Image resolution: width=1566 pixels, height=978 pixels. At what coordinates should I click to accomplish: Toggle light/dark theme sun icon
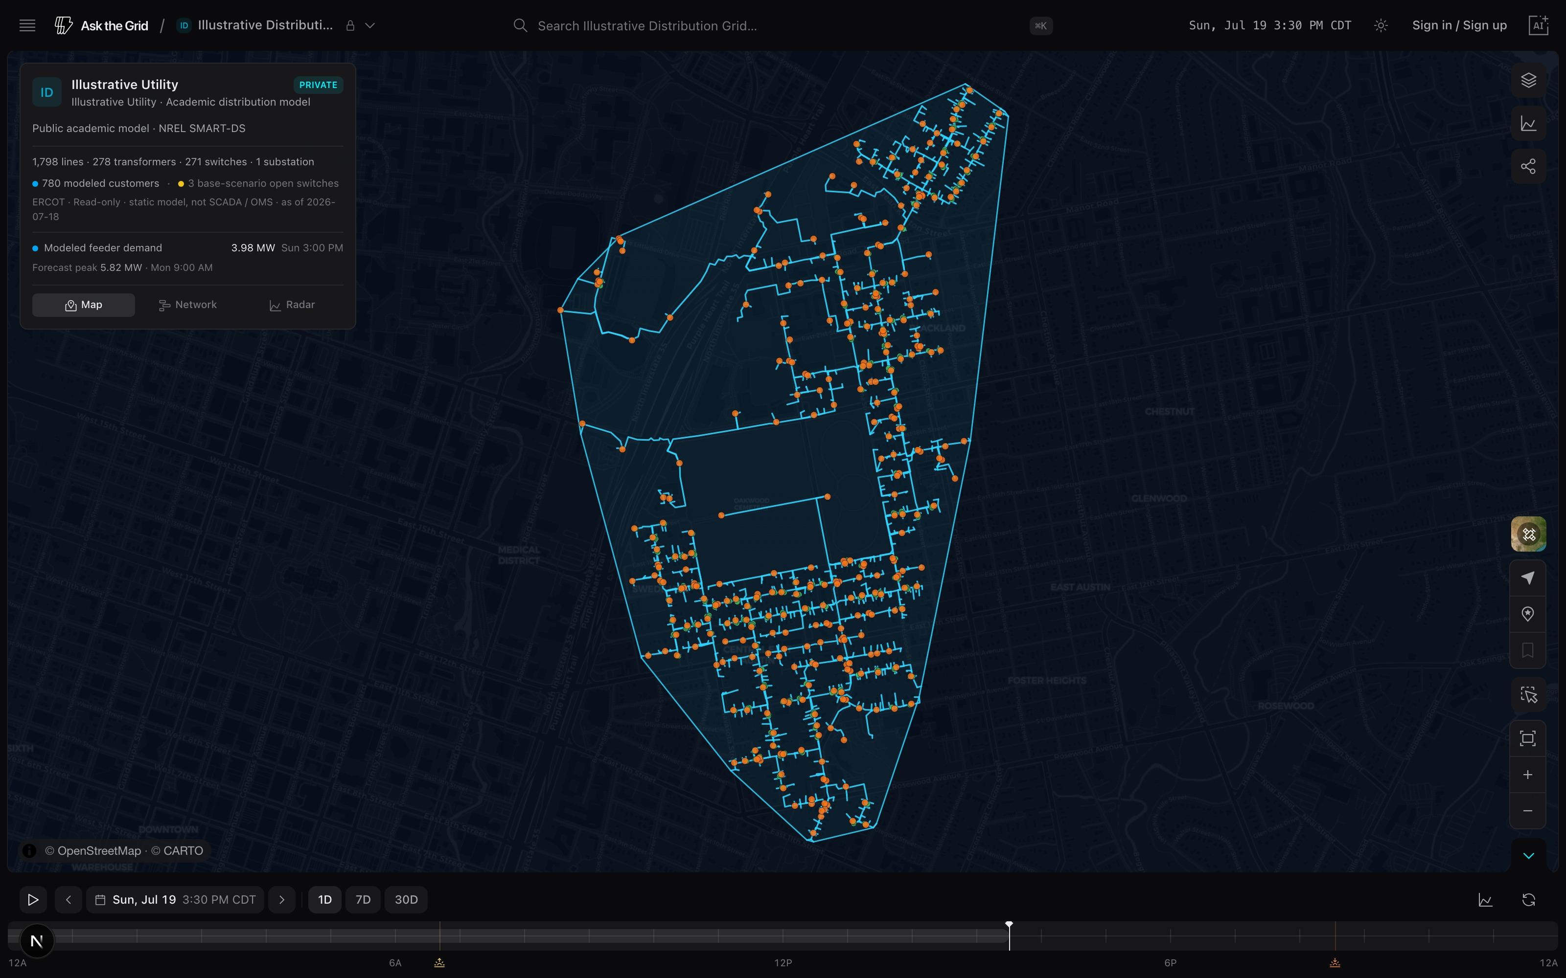pos(1380,25)
